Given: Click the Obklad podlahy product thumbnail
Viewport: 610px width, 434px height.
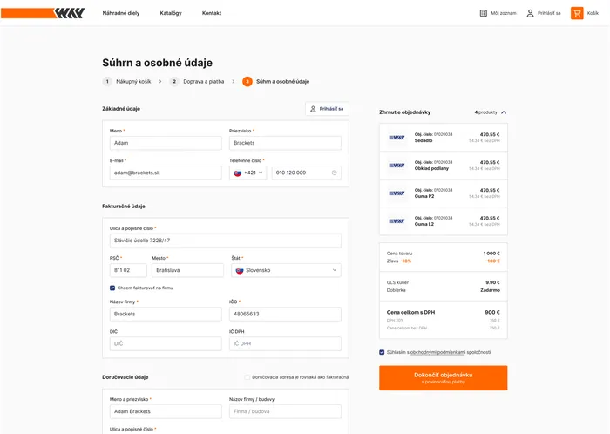Looking at the screenshot, I should tap(396, 166).
